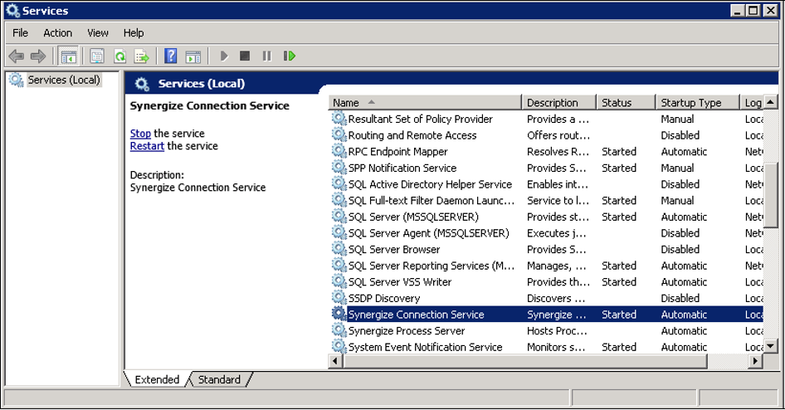Open the Action menu
The width and height of the screenshot is (785, 410).
[x=57, y=33]
